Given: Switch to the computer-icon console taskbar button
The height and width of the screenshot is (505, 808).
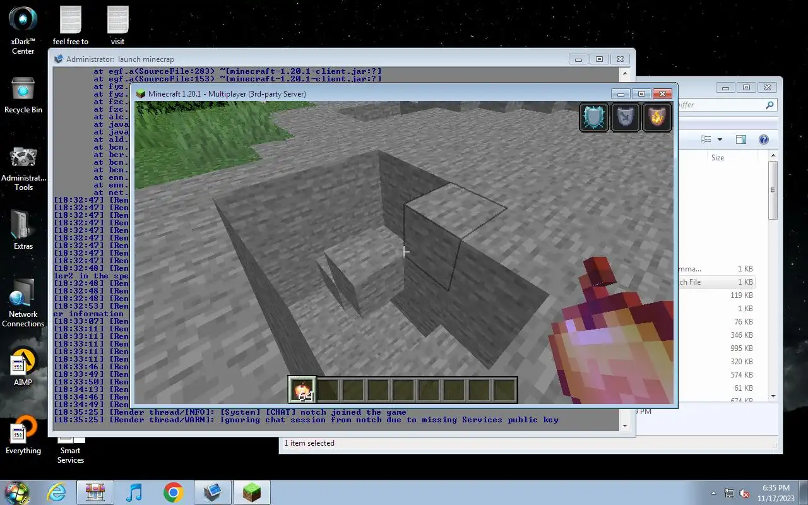Looking at the screenshot, I should [213, 492].
